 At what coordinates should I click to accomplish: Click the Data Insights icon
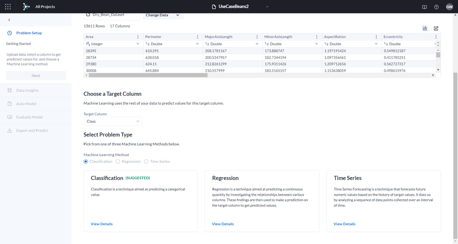(10, 91)
